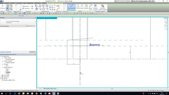
Task: Open the Left elevation view
Action: (7, 70)
